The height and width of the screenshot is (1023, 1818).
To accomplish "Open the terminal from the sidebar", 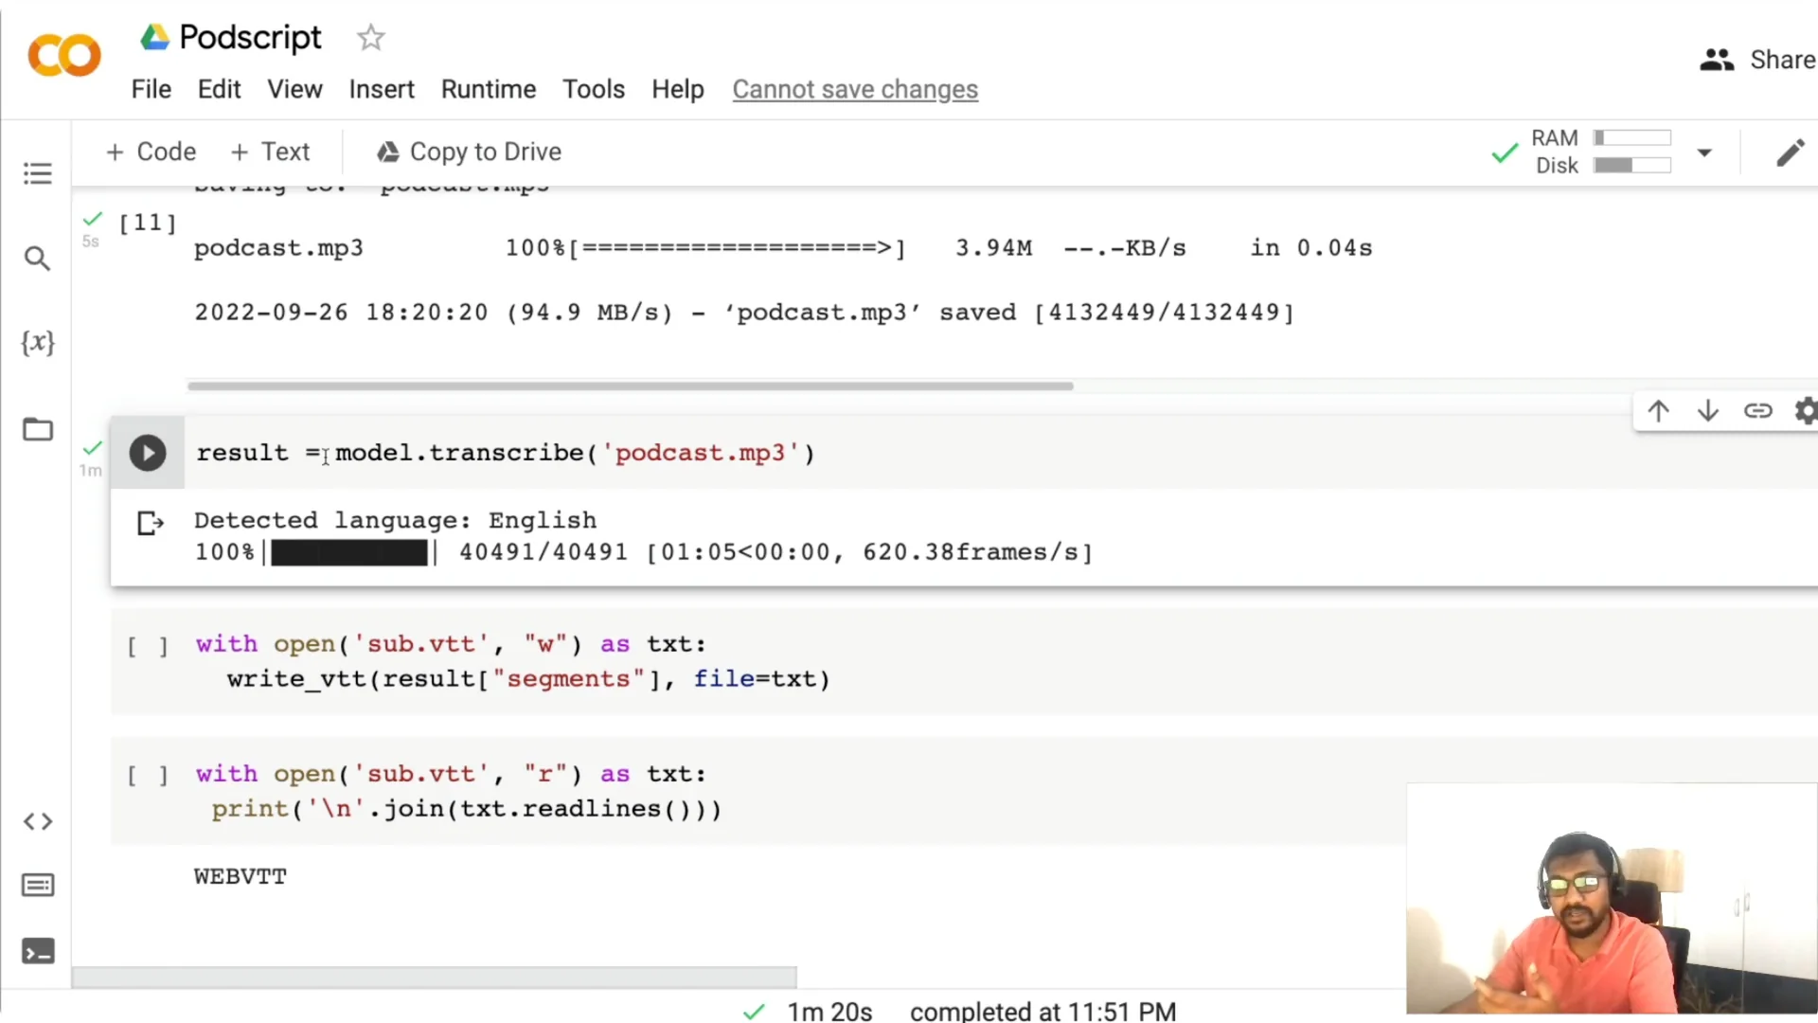I will [x=38, y=952].
